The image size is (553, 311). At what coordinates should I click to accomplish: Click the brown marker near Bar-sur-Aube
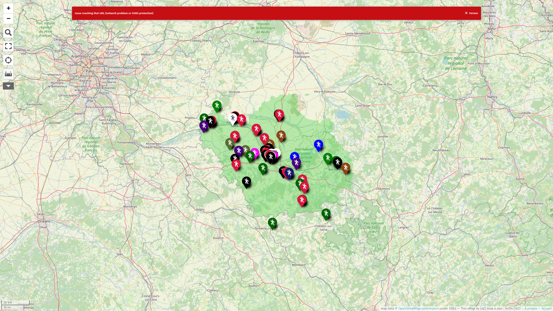pos(345,168)
